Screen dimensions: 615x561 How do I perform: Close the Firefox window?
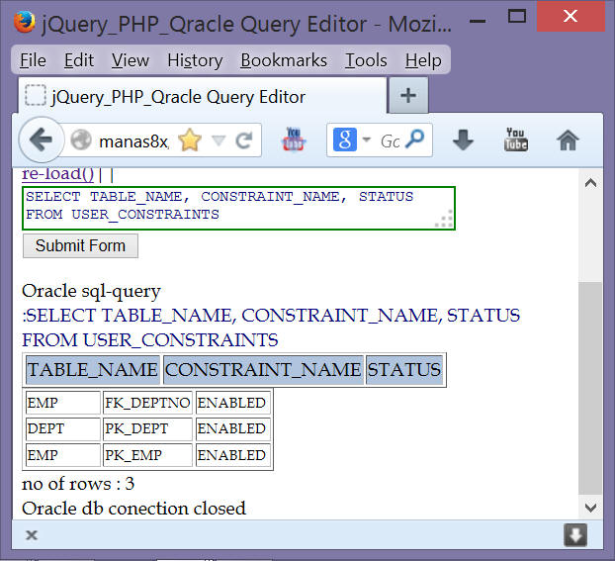tap(571, 17)
